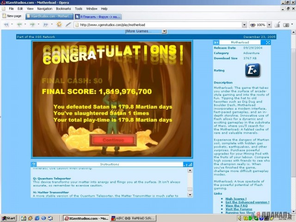The height and width of the screenshot is (222, 296).
Task: Open the dropdown arrow beside camera icon
Action: [x=292, y=24]
